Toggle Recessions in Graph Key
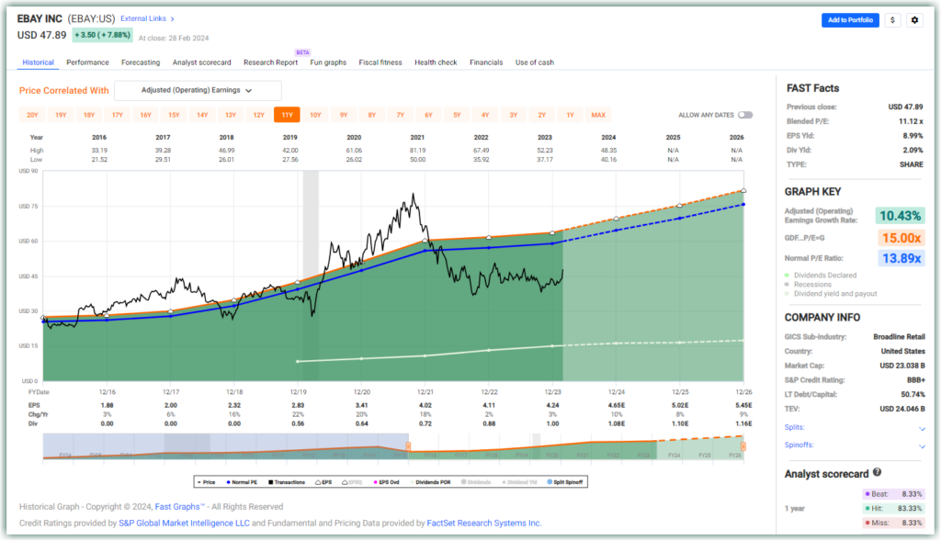Viewport: 941px width, 541px height. (x=808, y=285)
